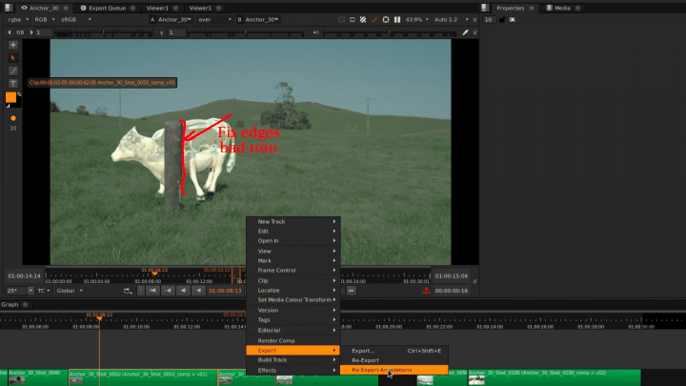
Task: Pick the annotation text tool
Action: (x=13, y=84)
